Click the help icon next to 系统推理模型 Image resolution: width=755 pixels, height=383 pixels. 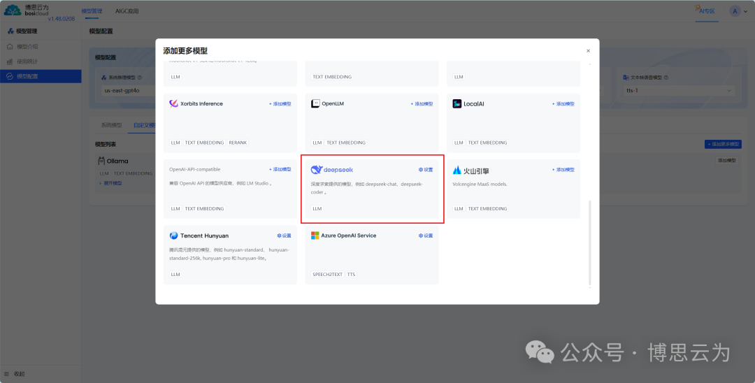(x=140, y=78)
